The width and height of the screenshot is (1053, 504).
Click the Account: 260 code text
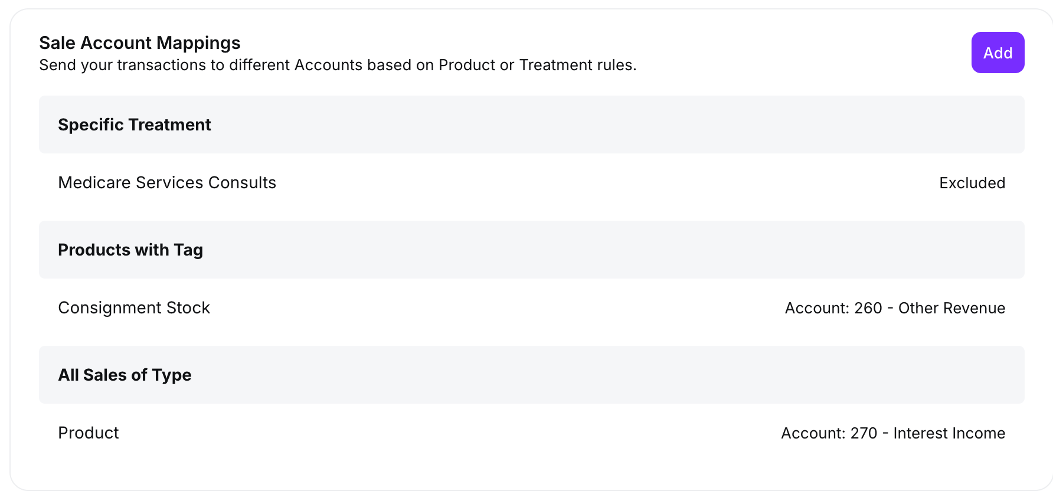point(833,308)
